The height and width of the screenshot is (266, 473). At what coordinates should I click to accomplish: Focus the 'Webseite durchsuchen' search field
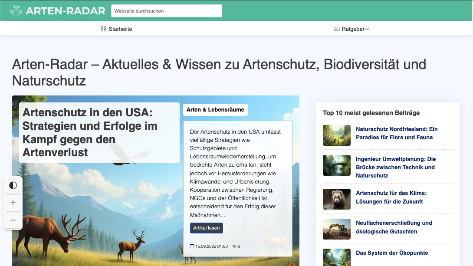[x=166, y=11]
